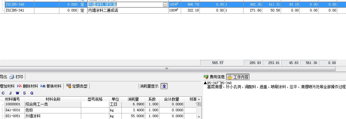346x119 pixels.
Task: Click consumption value 3.4000
Action: (133, 110)
